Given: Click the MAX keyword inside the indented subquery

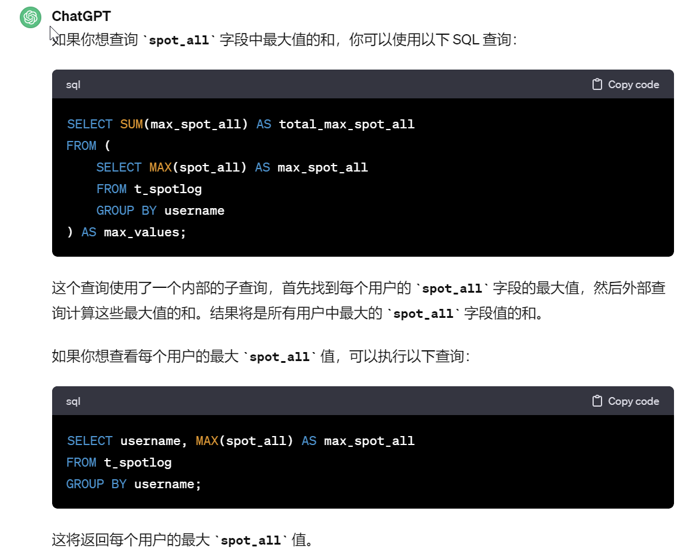Looking at the screenshot, I should click(x=161, y=167).
